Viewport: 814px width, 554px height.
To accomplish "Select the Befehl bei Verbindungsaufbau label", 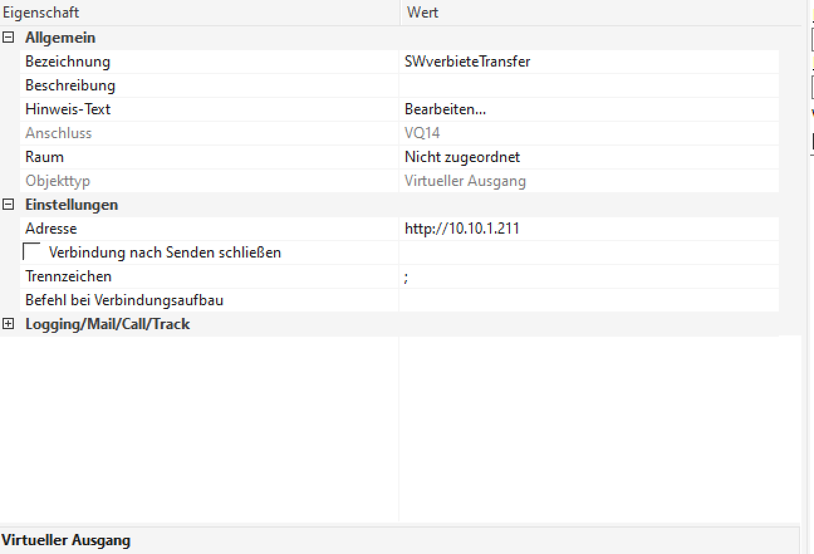I will (124, 300).
